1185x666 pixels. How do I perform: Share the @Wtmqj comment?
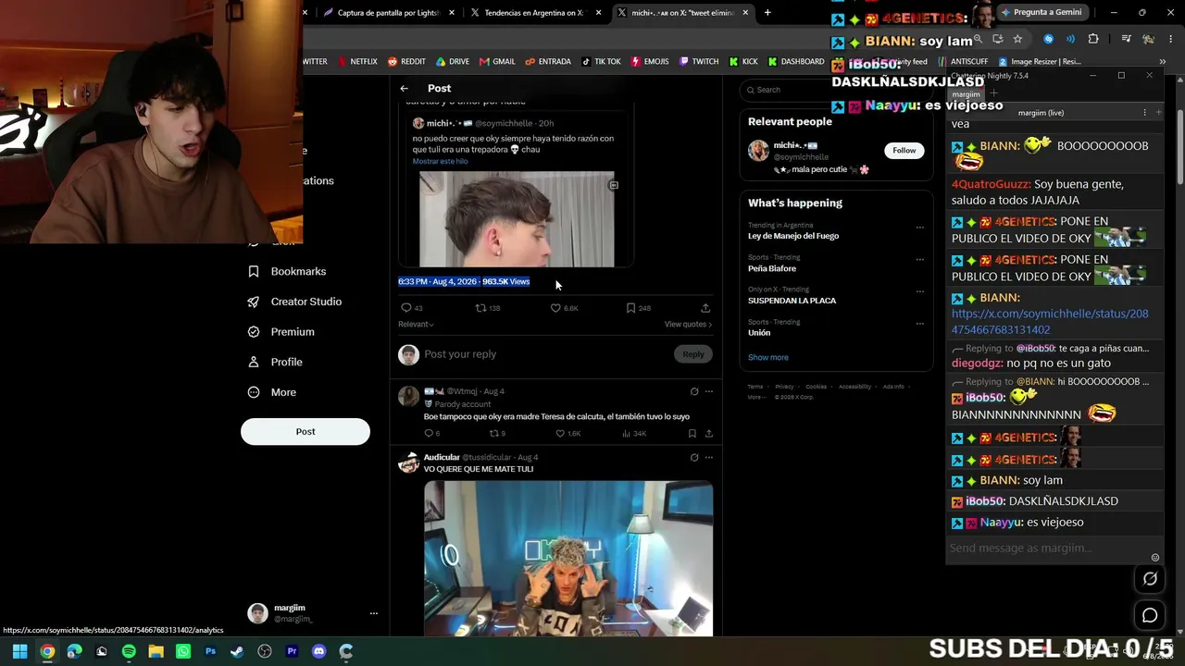[708, 433]
